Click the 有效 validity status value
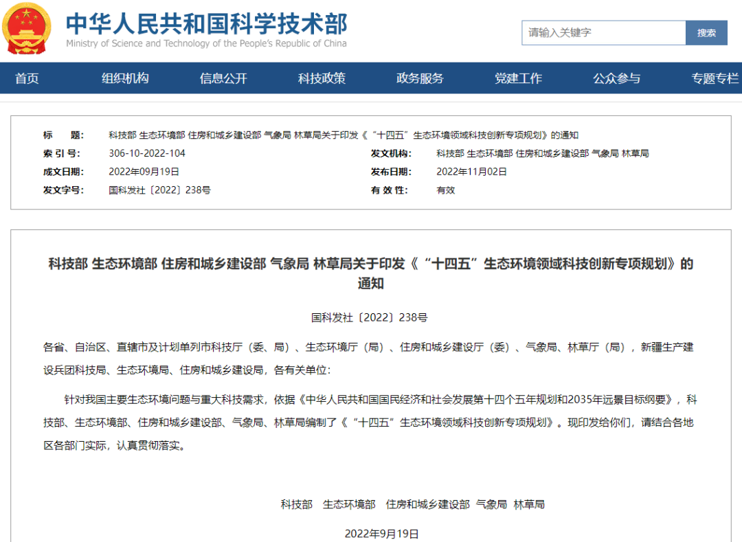Screen dimensions: 742x542 pyautogui.click(x=446, y=190)
